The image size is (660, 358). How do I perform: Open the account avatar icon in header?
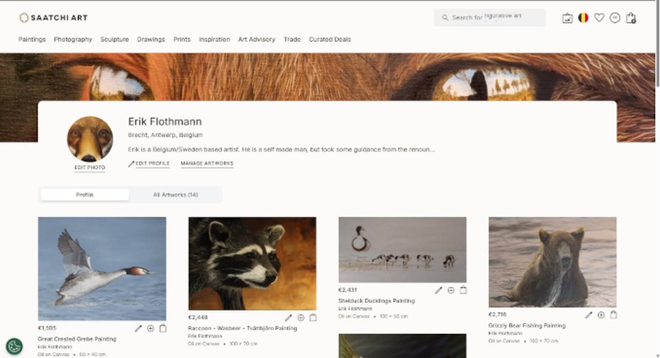point(615,18)
